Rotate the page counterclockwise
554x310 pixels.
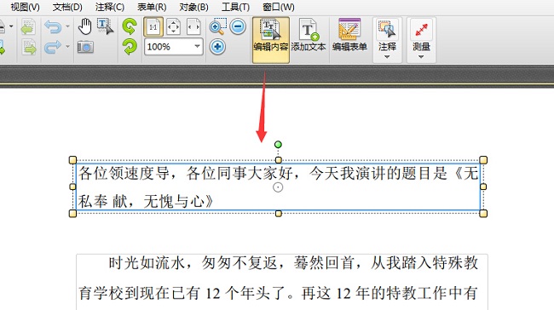(130, 26)
